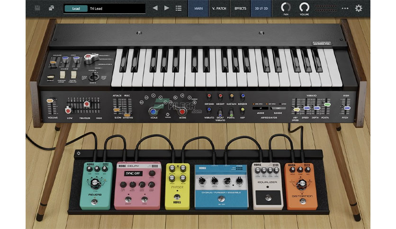Click the SYNC OFF display on Delay pedal
This screenshot has height=229, width=396.
point(133,174)
